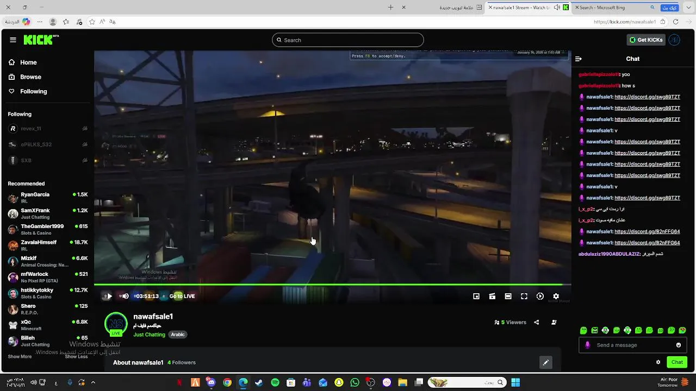Edit About section with pencil icon
The image size is (696, 391).
pyautogui.click(x=546, y=363)
